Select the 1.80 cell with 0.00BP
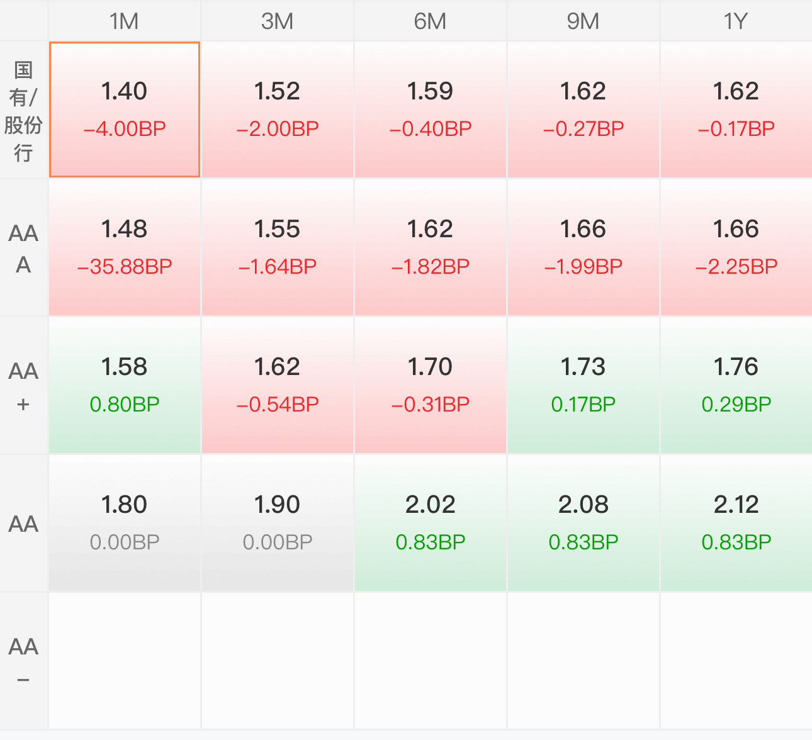Image resolution: width=812 pixels, height=740 pixels. (125, 523)
